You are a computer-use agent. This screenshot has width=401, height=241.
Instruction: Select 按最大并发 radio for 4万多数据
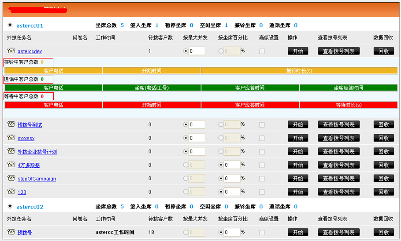pyautogui.click(x=186, y=165)
